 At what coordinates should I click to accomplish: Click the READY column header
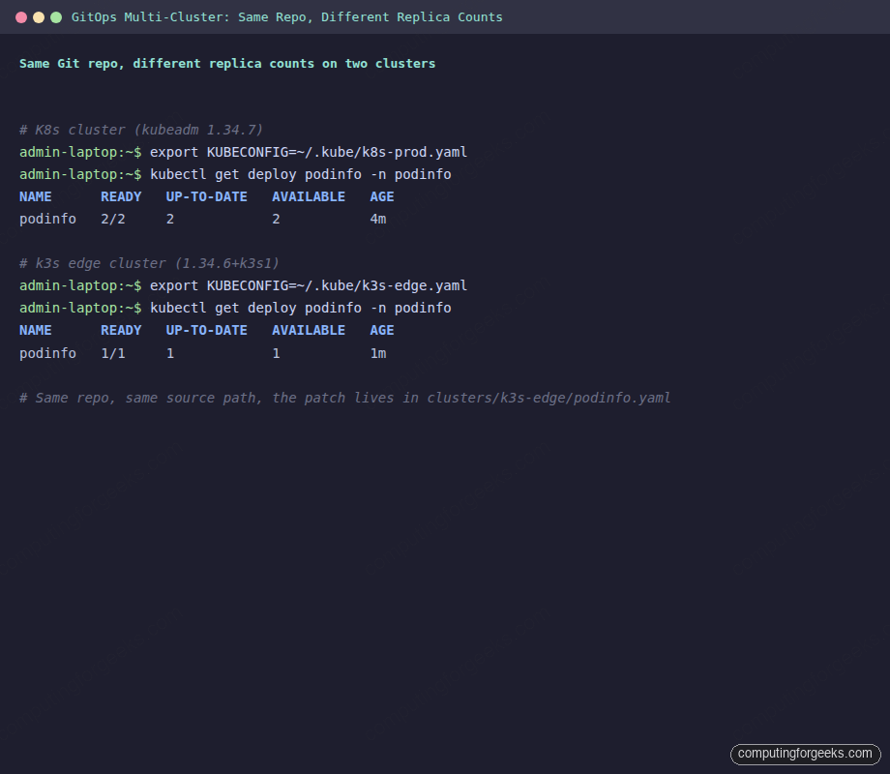(121, 196)
